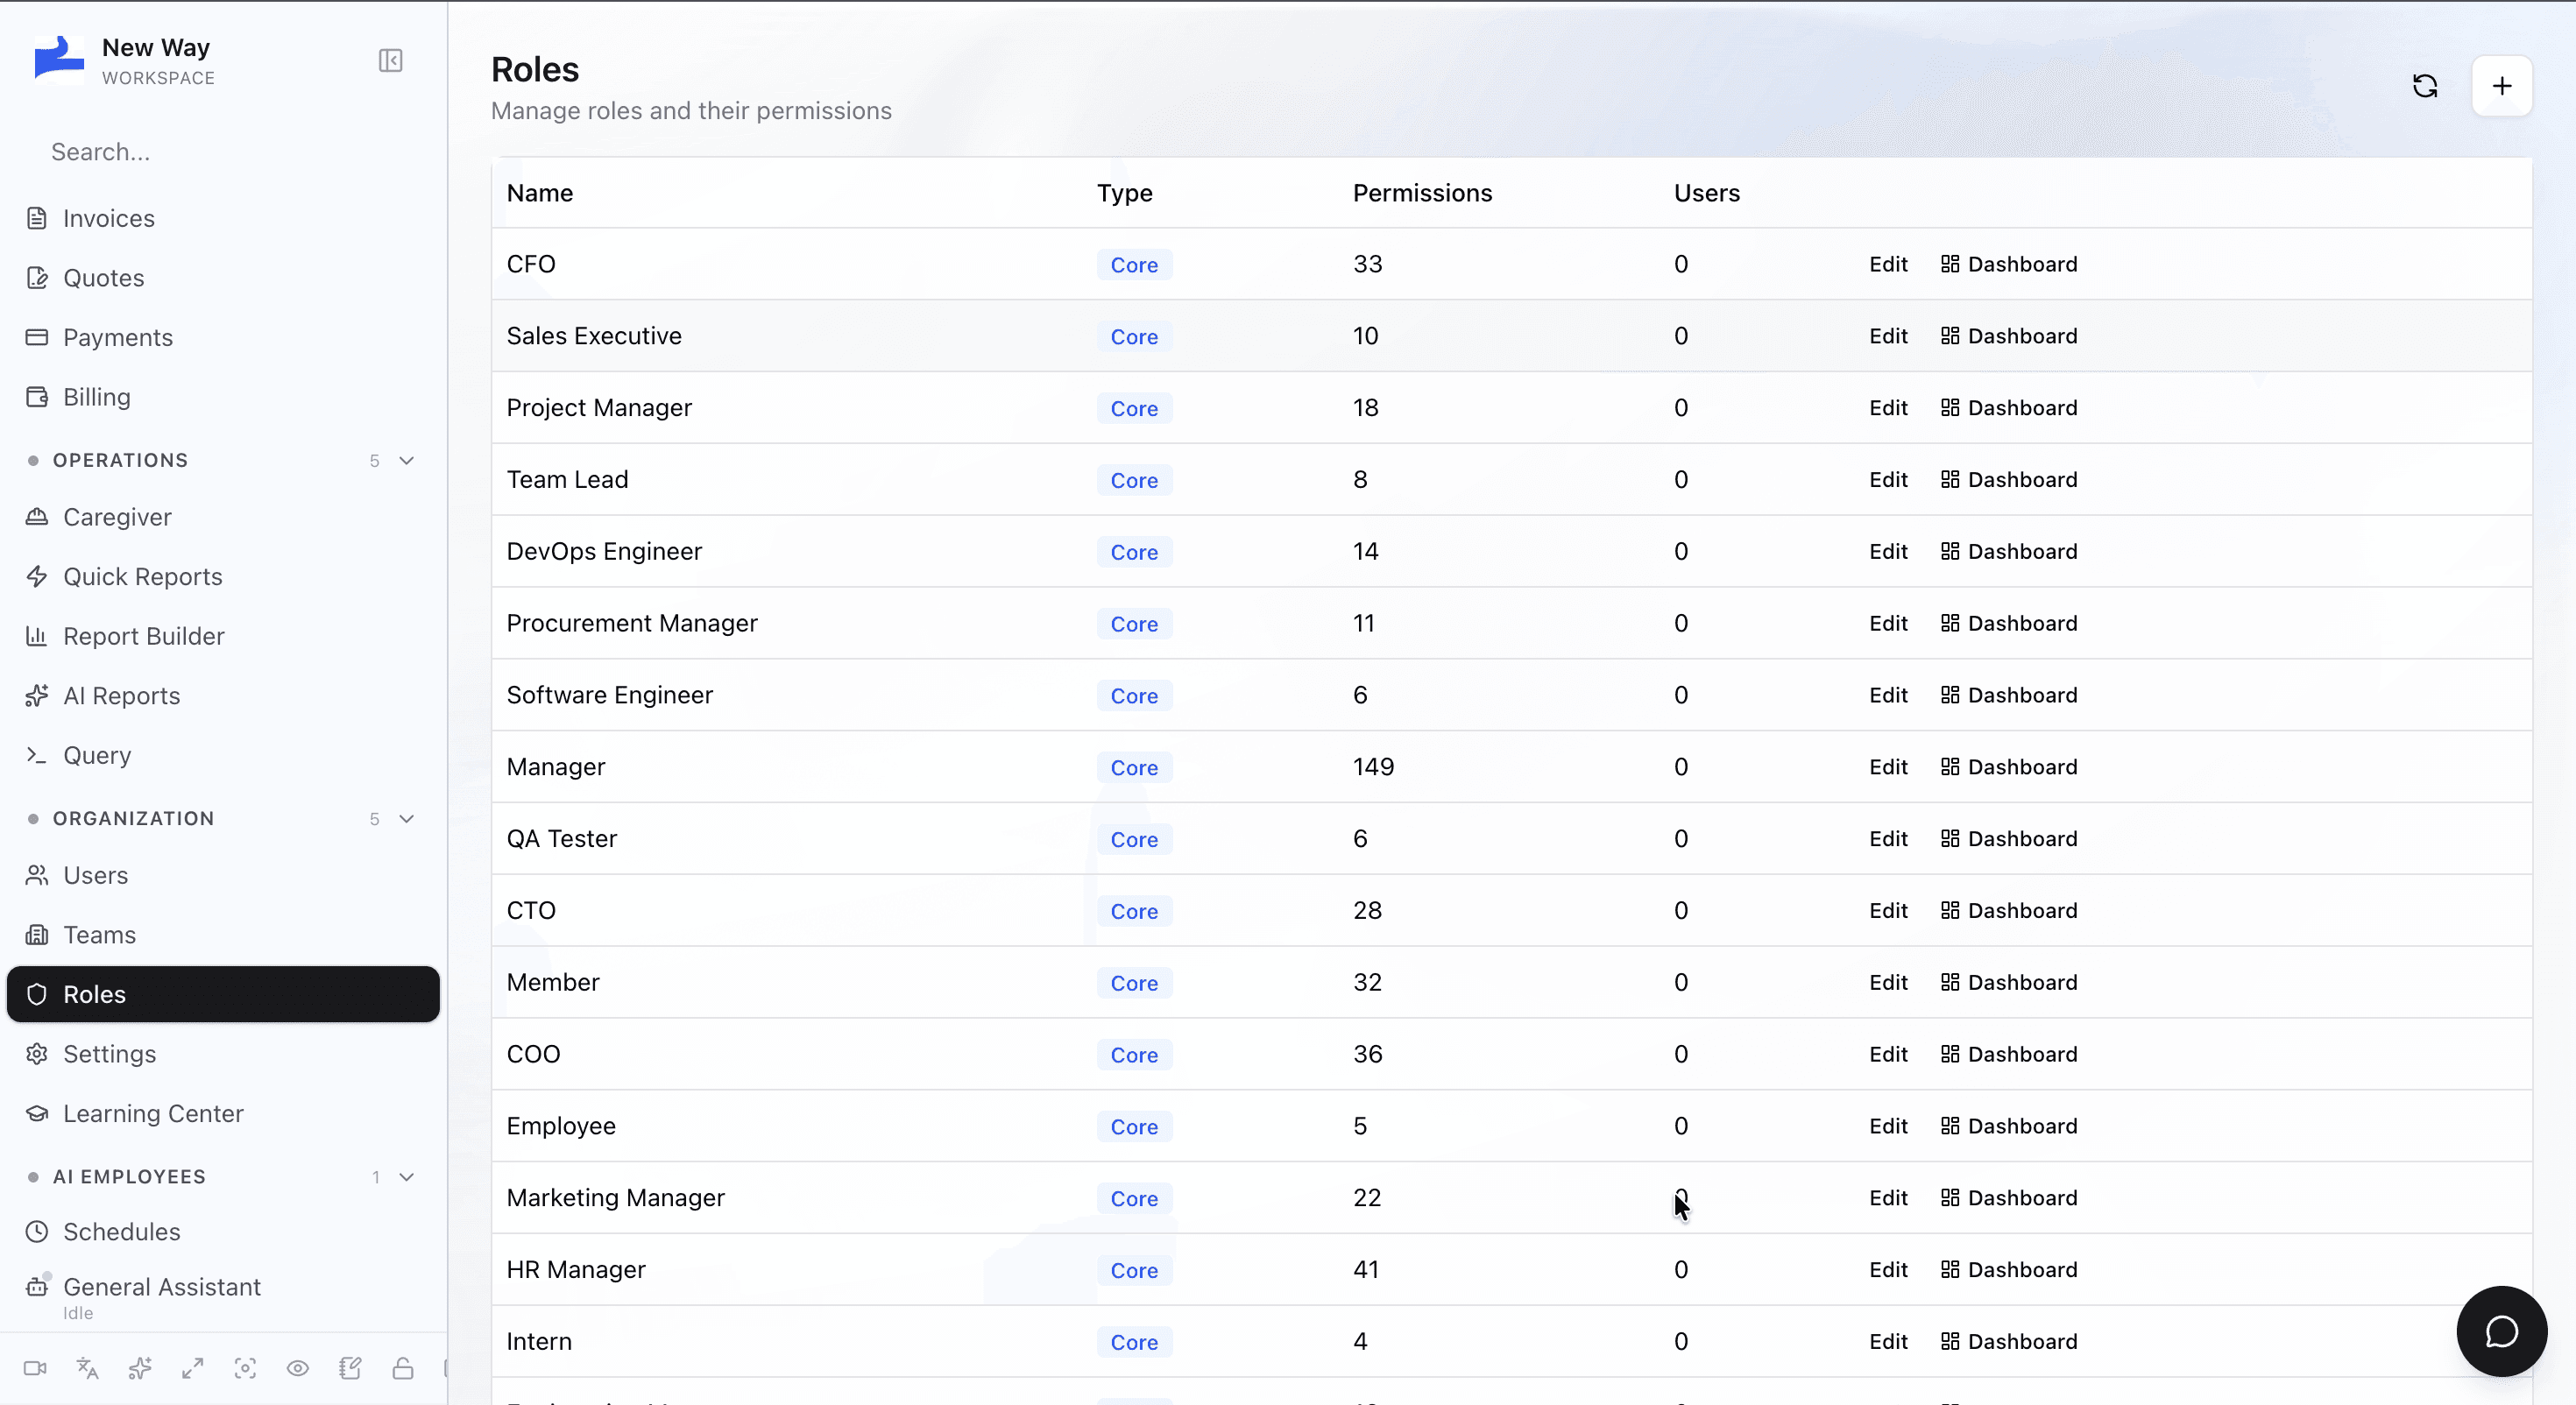Click the Dashboard icon in the CFO row
Viewport: 2576px width, 1405px height.
coord(1949,264)
